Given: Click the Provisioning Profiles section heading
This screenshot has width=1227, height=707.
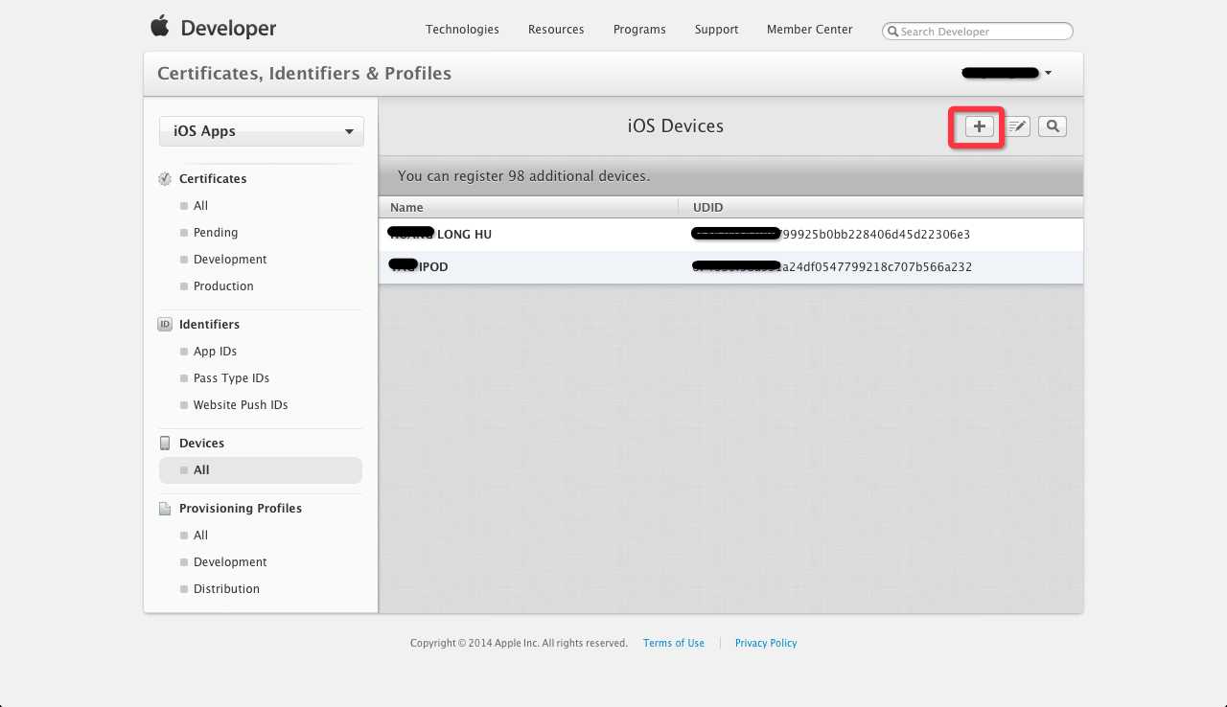Looking at the screenshot, I should (x=241, y=509).
